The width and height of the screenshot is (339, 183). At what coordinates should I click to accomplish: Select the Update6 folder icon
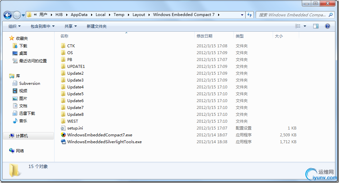pos(63,100)
